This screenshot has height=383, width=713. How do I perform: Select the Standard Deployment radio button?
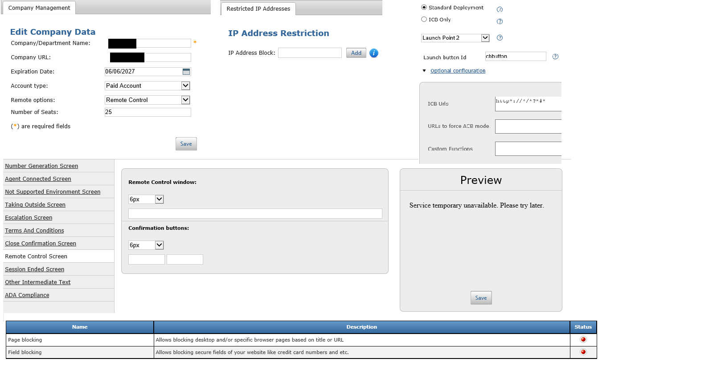click(424, 8)
